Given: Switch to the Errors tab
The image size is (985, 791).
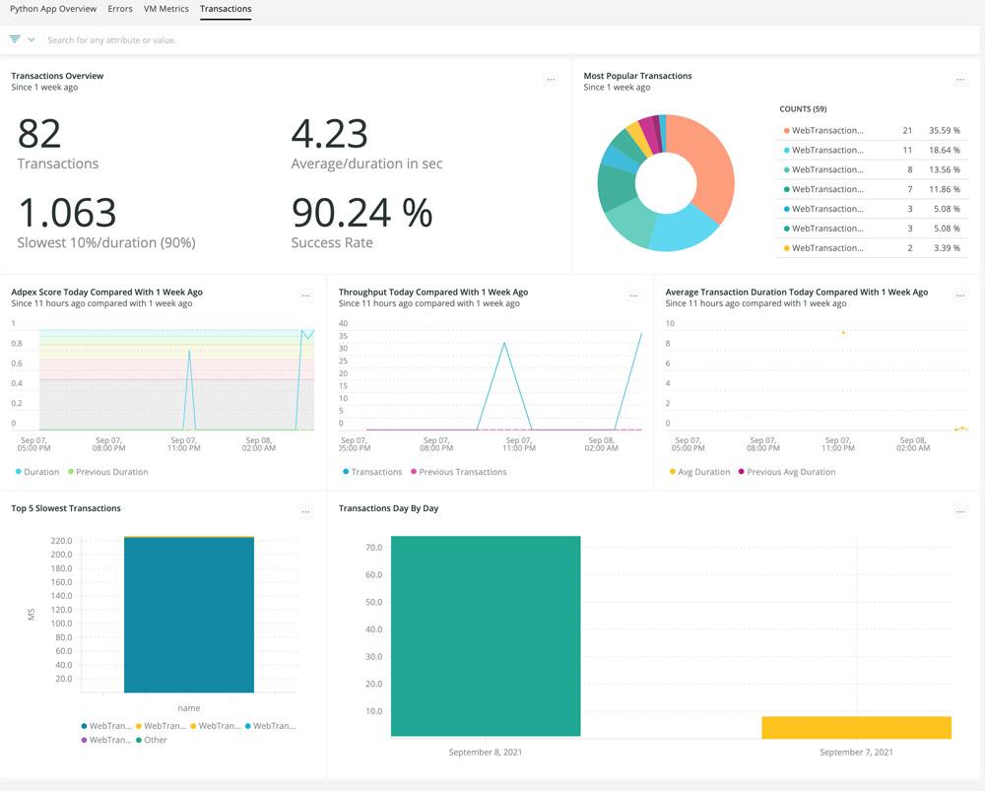Looking at the screenshot, I should (119, 9).
